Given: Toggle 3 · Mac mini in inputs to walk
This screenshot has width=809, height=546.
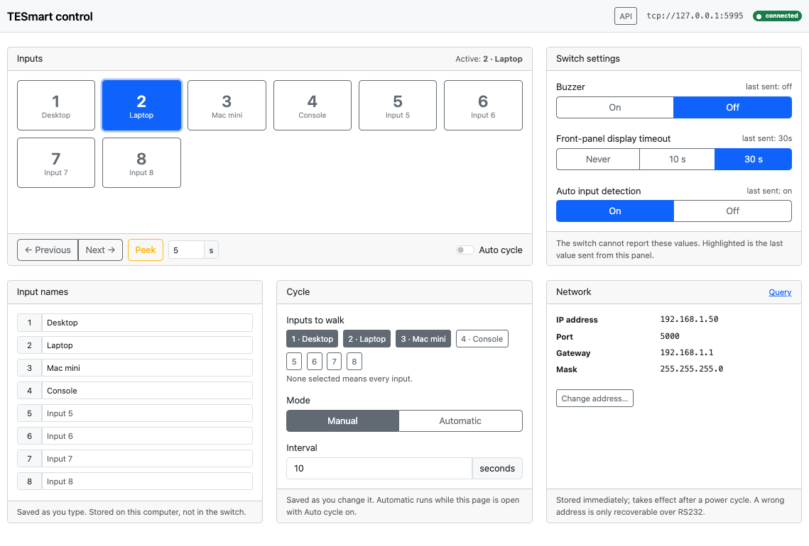Looking at the screenshot, I should [423, 339].
